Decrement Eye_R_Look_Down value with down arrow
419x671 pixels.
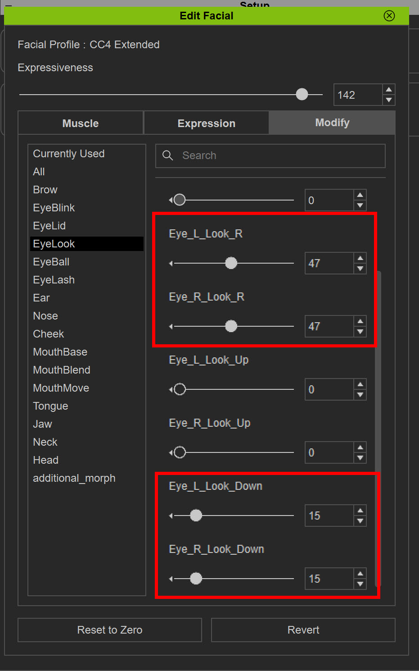click(360, 584)
